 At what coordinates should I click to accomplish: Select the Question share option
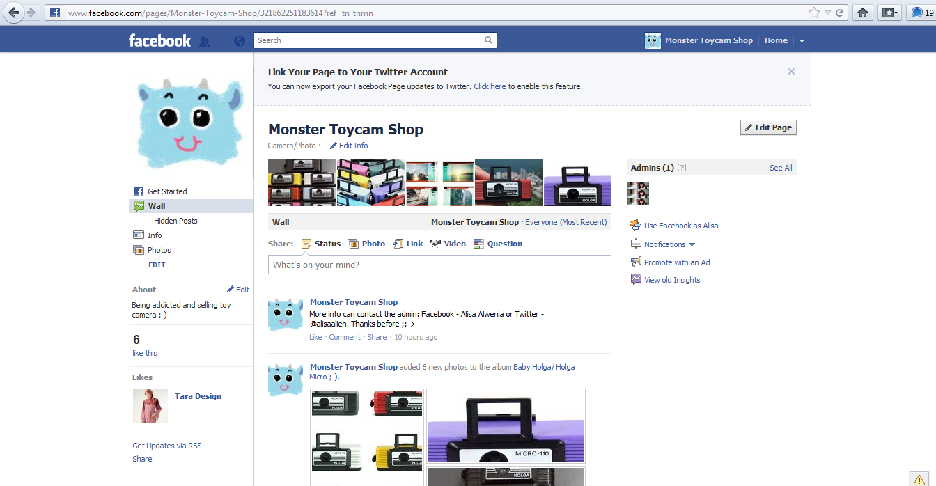498,244
